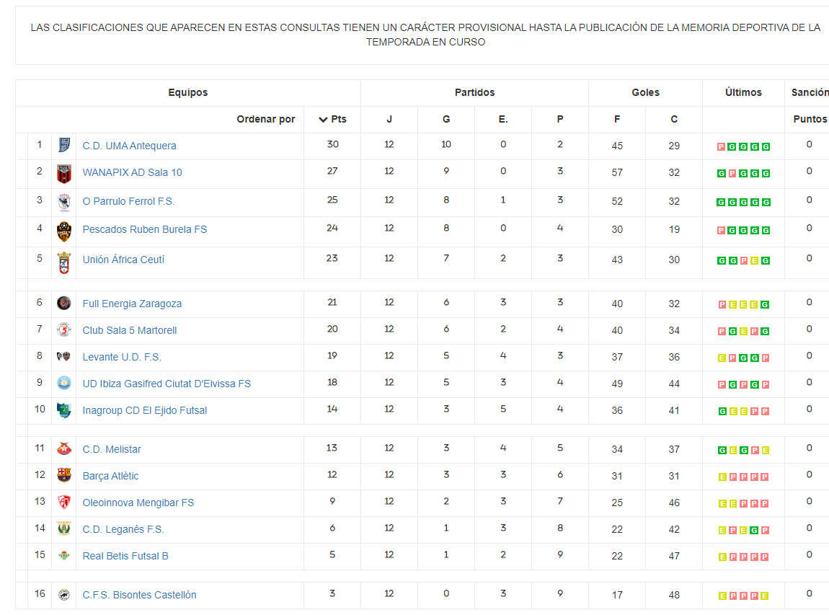829x615 pixels.
Task: Sort by sanction Puntos column header
Action: click(810, 119)
